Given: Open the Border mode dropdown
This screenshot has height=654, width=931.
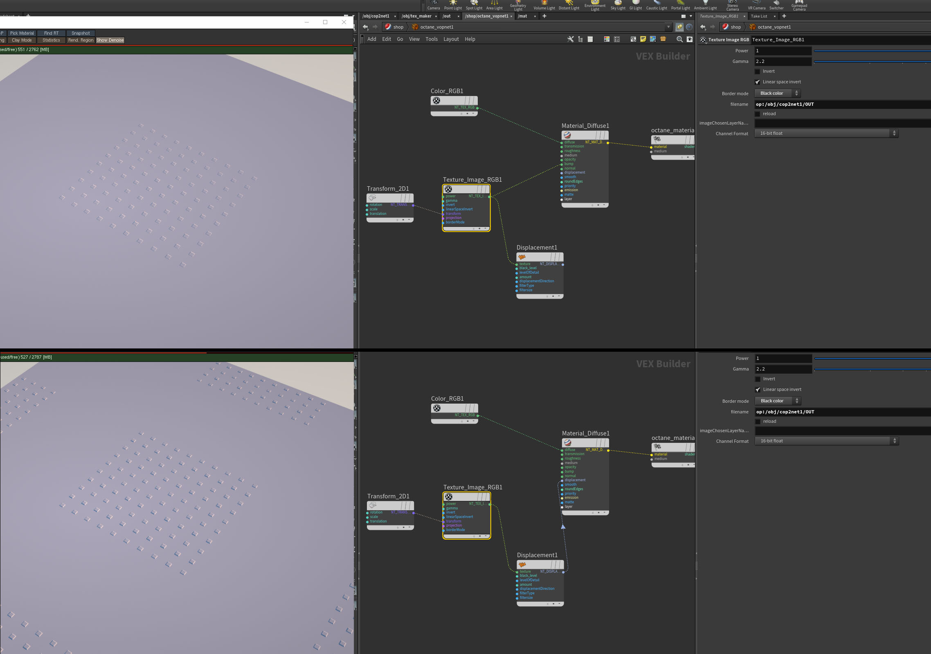Looking at the screenshot, I should click(x=777, y=94).
